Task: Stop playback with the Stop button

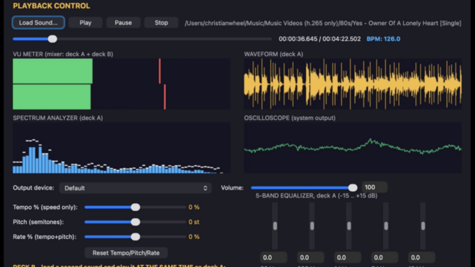Action: click(161, 23)
